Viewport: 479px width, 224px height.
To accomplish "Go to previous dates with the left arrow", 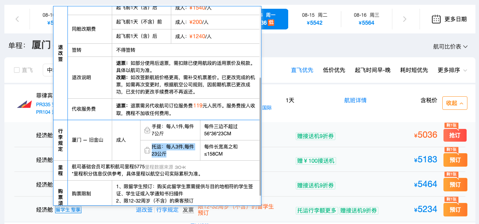I will (x=17, y=19).
